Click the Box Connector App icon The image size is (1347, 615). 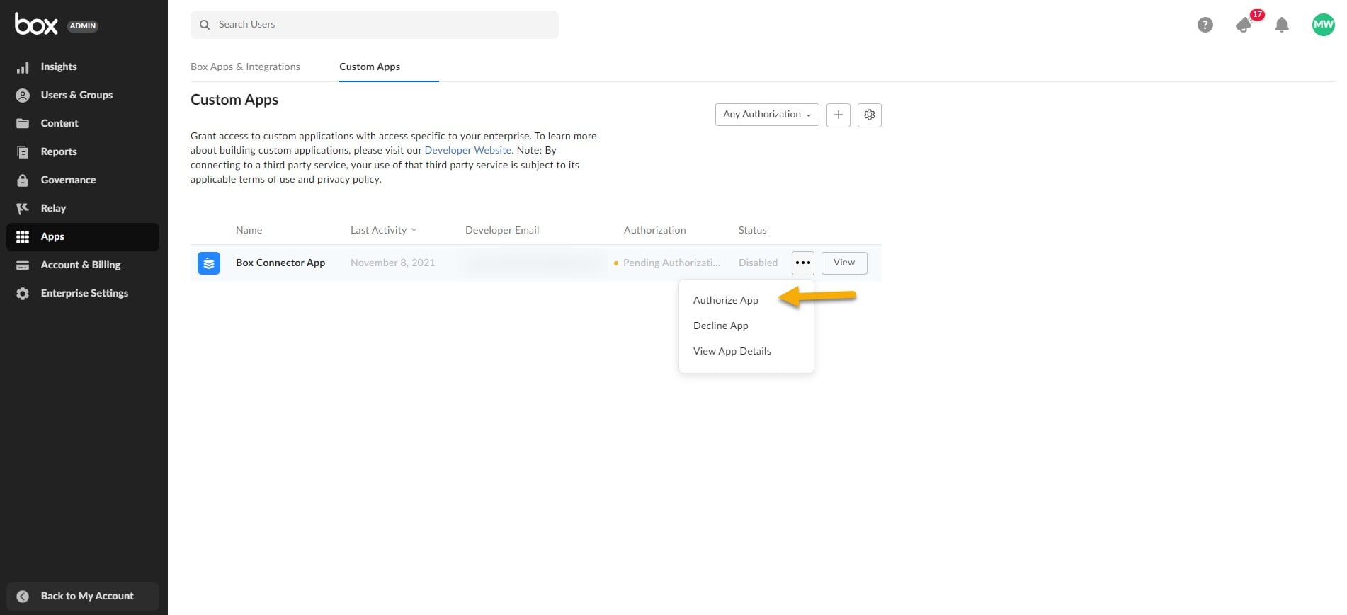pos(209,263)
